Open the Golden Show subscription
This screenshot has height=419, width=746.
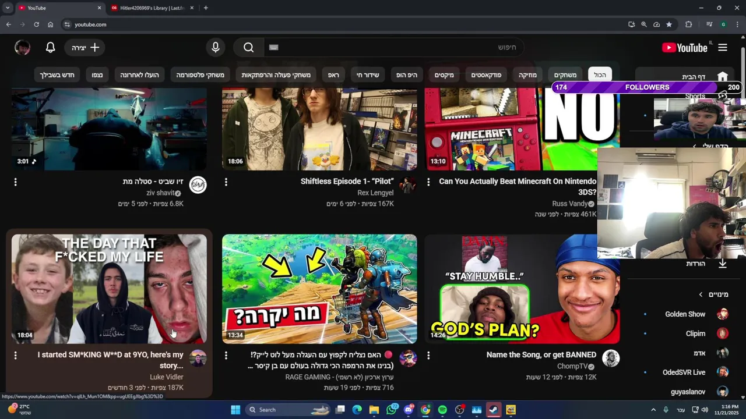(x=684, y=314)
